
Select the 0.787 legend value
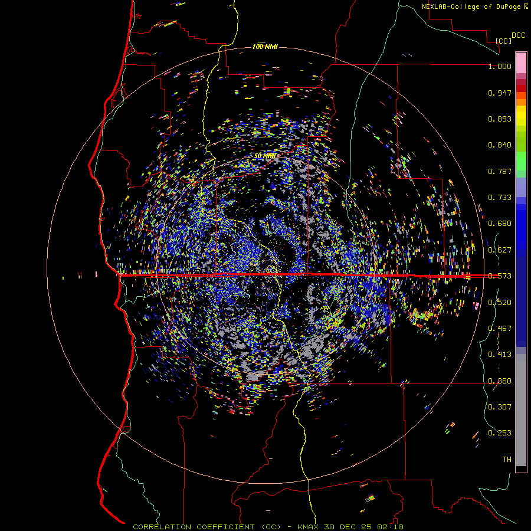coord(500,171)
